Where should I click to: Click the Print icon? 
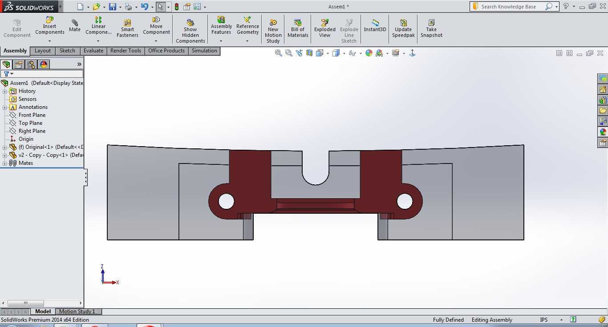128,7
